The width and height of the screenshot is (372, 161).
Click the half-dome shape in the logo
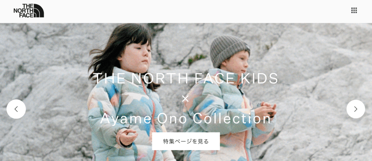39,11
